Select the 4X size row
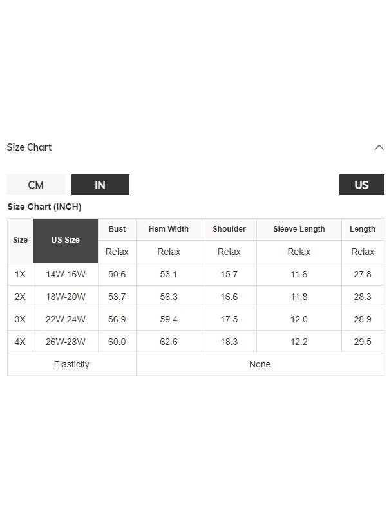 pos(196,342)
